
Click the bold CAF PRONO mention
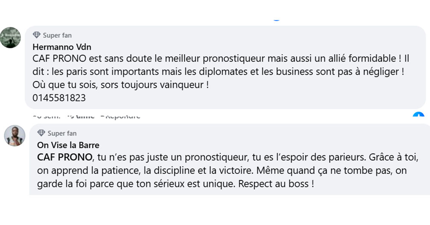tap(65, 157)
